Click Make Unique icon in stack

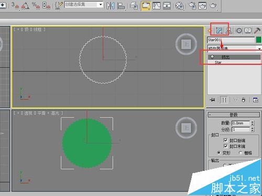(236, 100)
